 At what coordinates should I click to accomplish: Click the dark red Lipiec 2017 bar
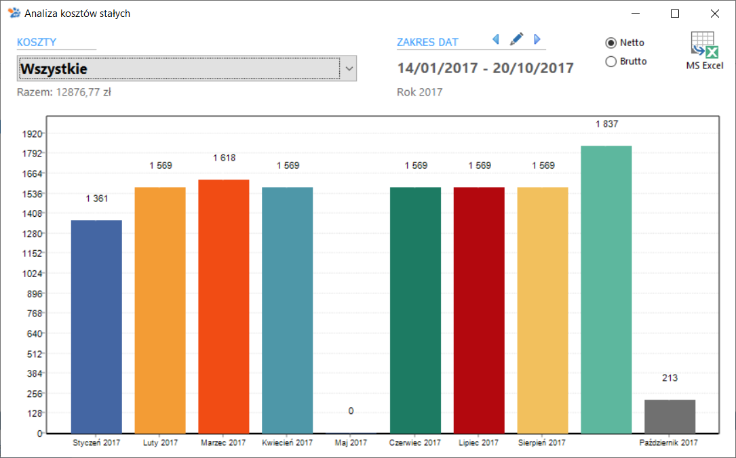[x=479, y=310]
